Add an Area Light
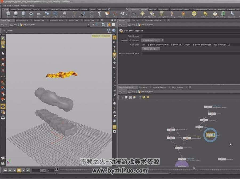The image size is (240, 179). (x=162, y=14)
